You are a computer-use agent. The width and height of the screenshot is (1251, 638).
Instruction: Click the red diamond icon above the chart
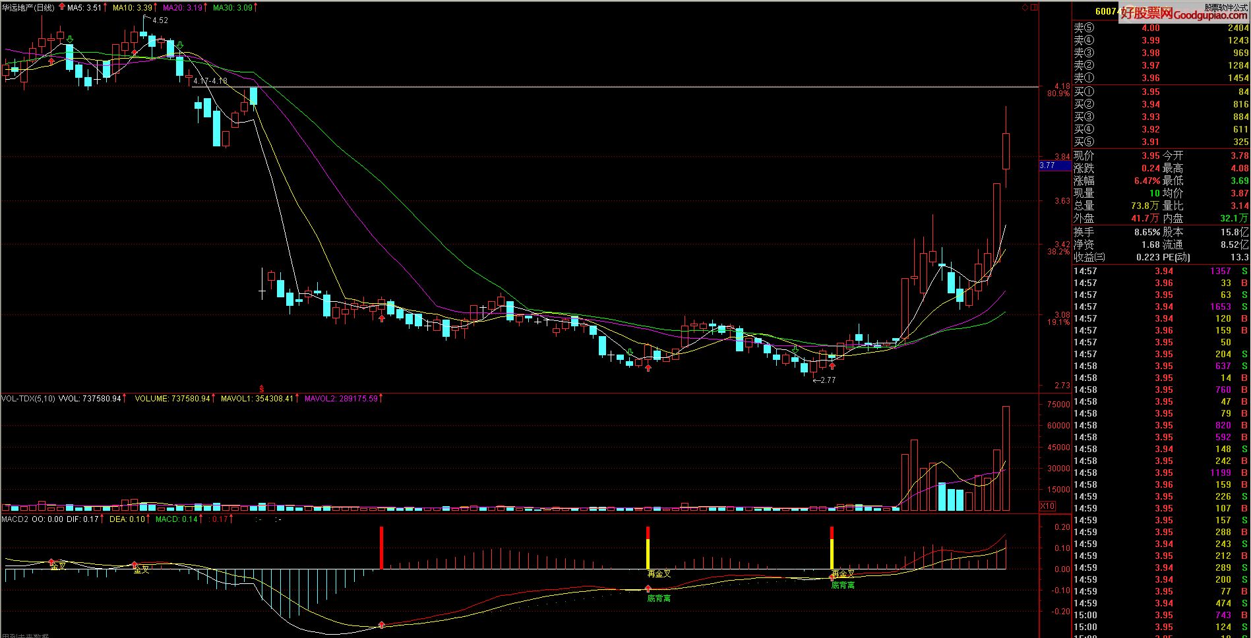(1025, 8)
